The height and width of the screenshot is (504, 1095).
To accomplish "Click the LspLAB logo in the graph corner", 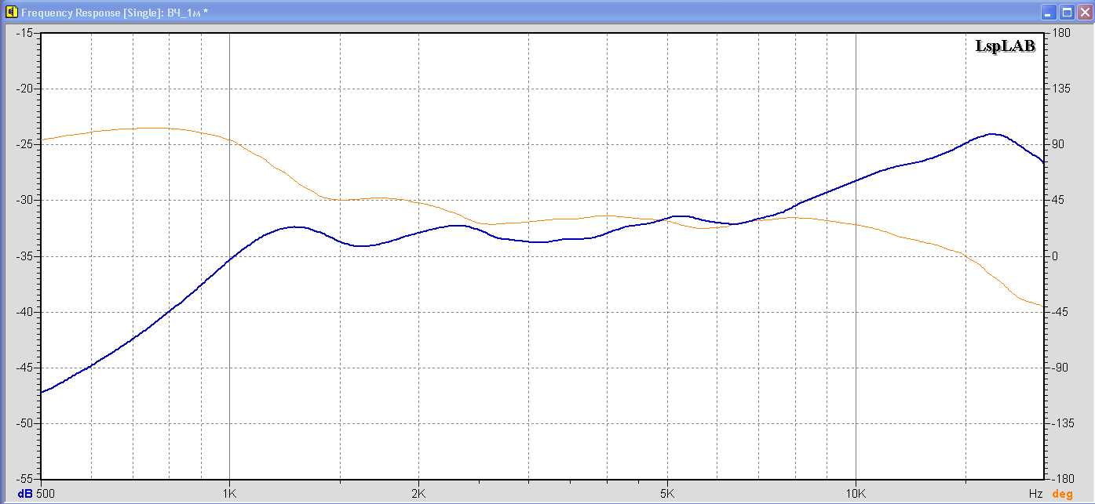I will tap(1005, 47).
